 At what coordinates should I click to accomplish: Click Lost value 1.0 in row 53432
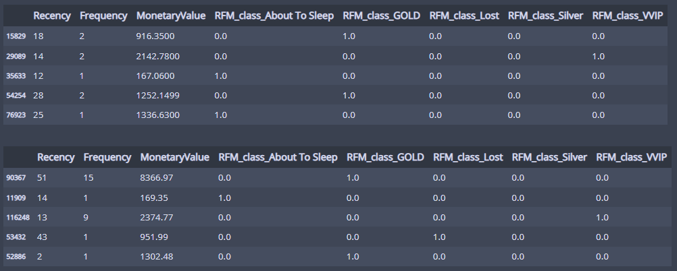point(439,237)
